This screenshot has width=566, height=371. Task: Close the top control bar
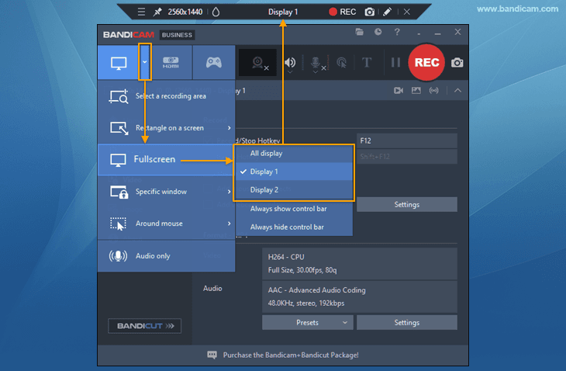[x=407, y=12]
